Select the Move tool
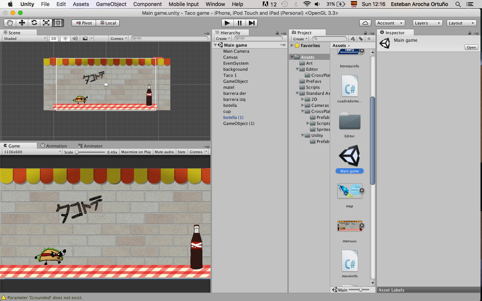This screenshot has height=301, width=482. tap(22, 23)
